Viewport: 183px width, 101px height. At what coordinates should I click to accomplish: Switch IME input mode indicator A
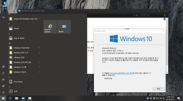(163, 98)
